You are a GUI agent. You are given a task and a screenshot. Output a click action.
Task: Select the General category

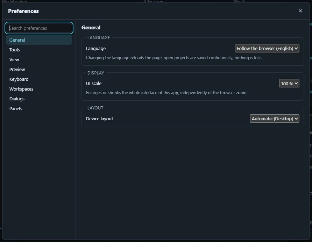click(39, 40)
